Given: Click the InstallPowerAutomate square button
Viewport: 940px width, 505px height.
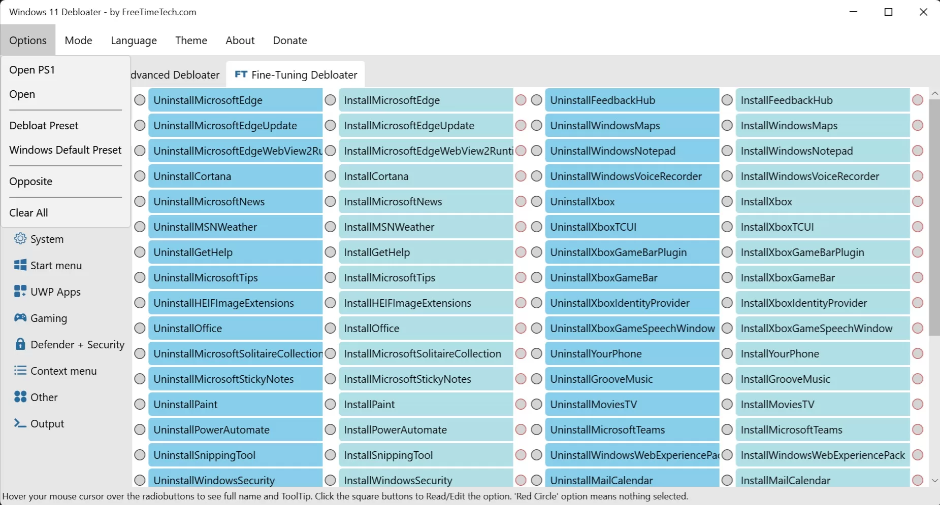Looking at the screenshot, I should [x=426, y=429].
